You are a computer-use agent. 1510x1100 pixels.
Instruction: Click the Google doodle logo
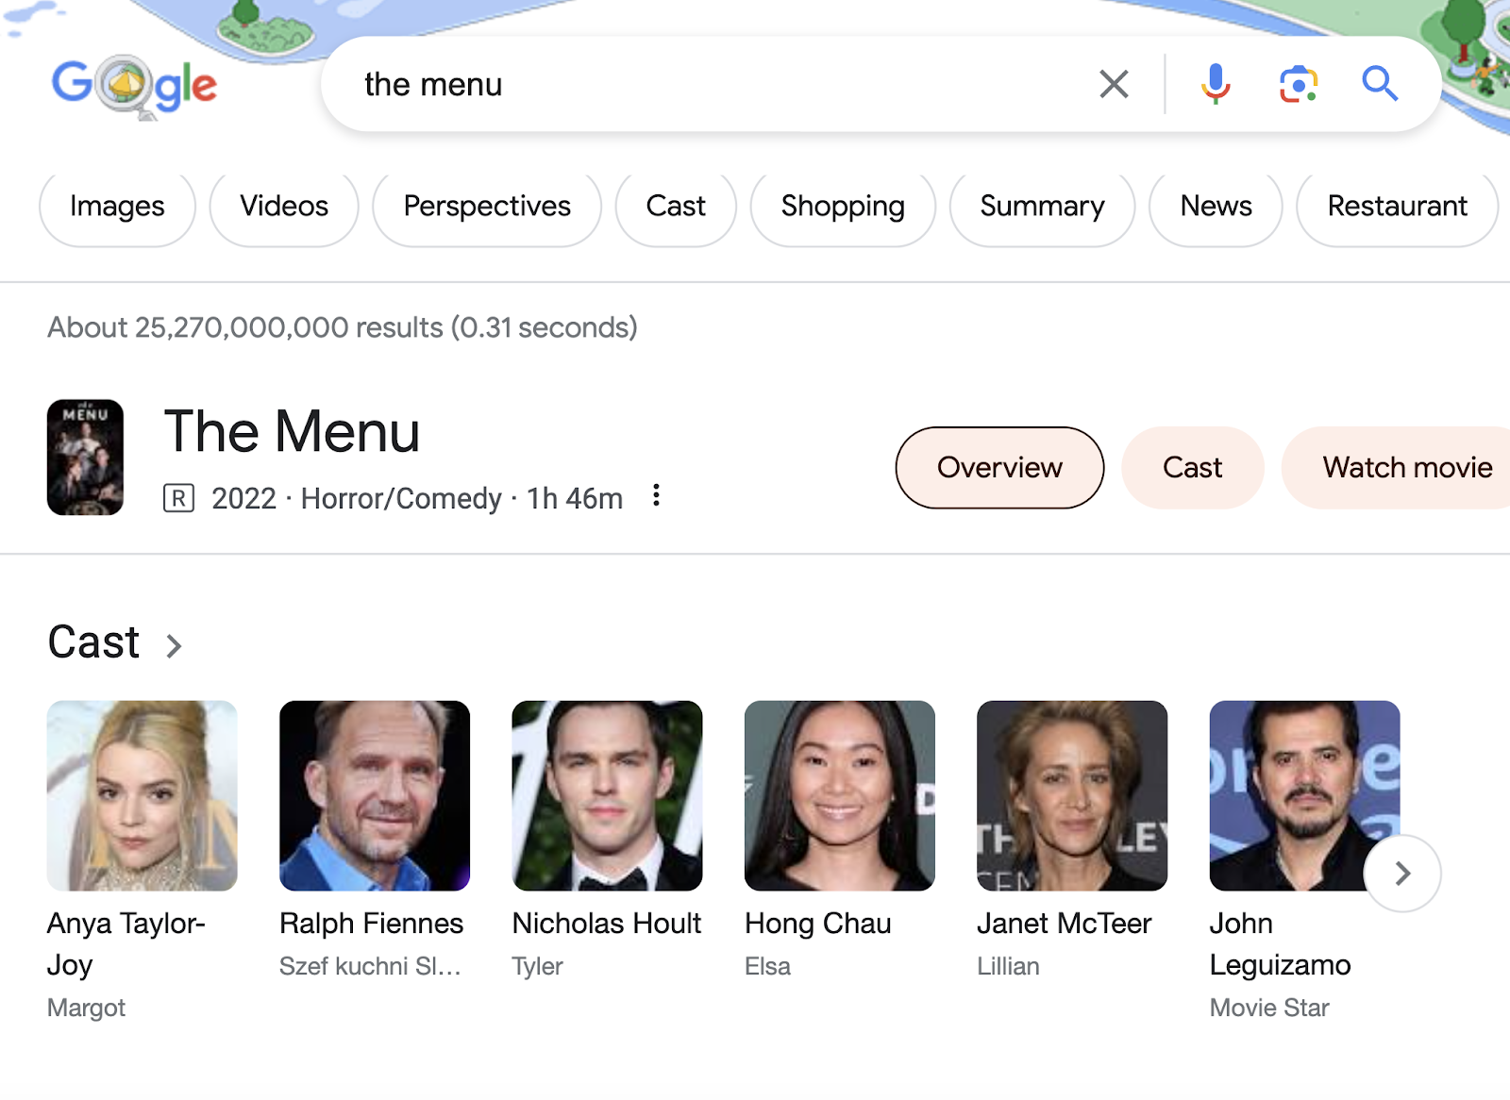[134, 85]
